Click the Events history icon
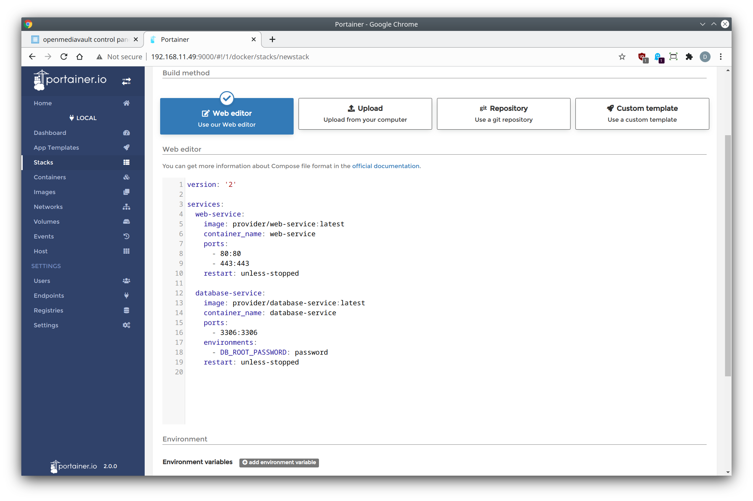Image resolution: width=753 pixels, height=501 pixels. click(x=126, y=237)
